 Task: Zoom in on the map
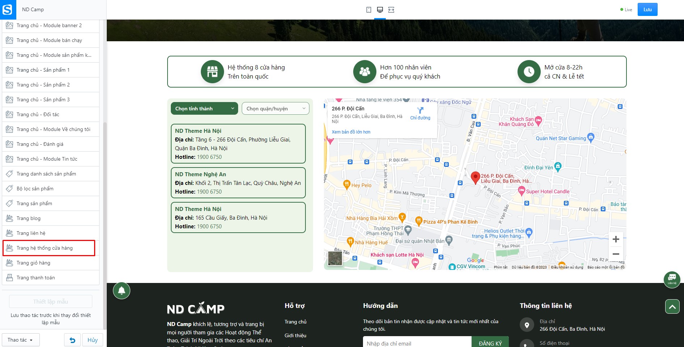tap(616, 239)
